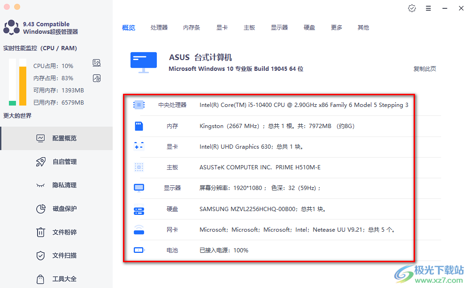The height and width of the screenshot is (288, 469).
Task: Click the battery icon in overview list
Action: tap(138, 250)
